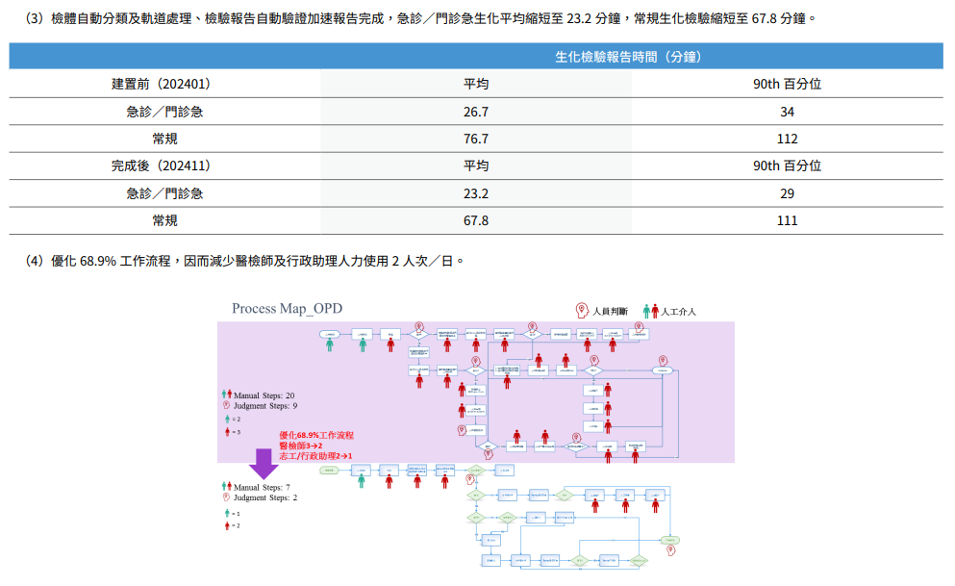Select the table value 111
Viewport: 955px width, 586px height.
787,220
